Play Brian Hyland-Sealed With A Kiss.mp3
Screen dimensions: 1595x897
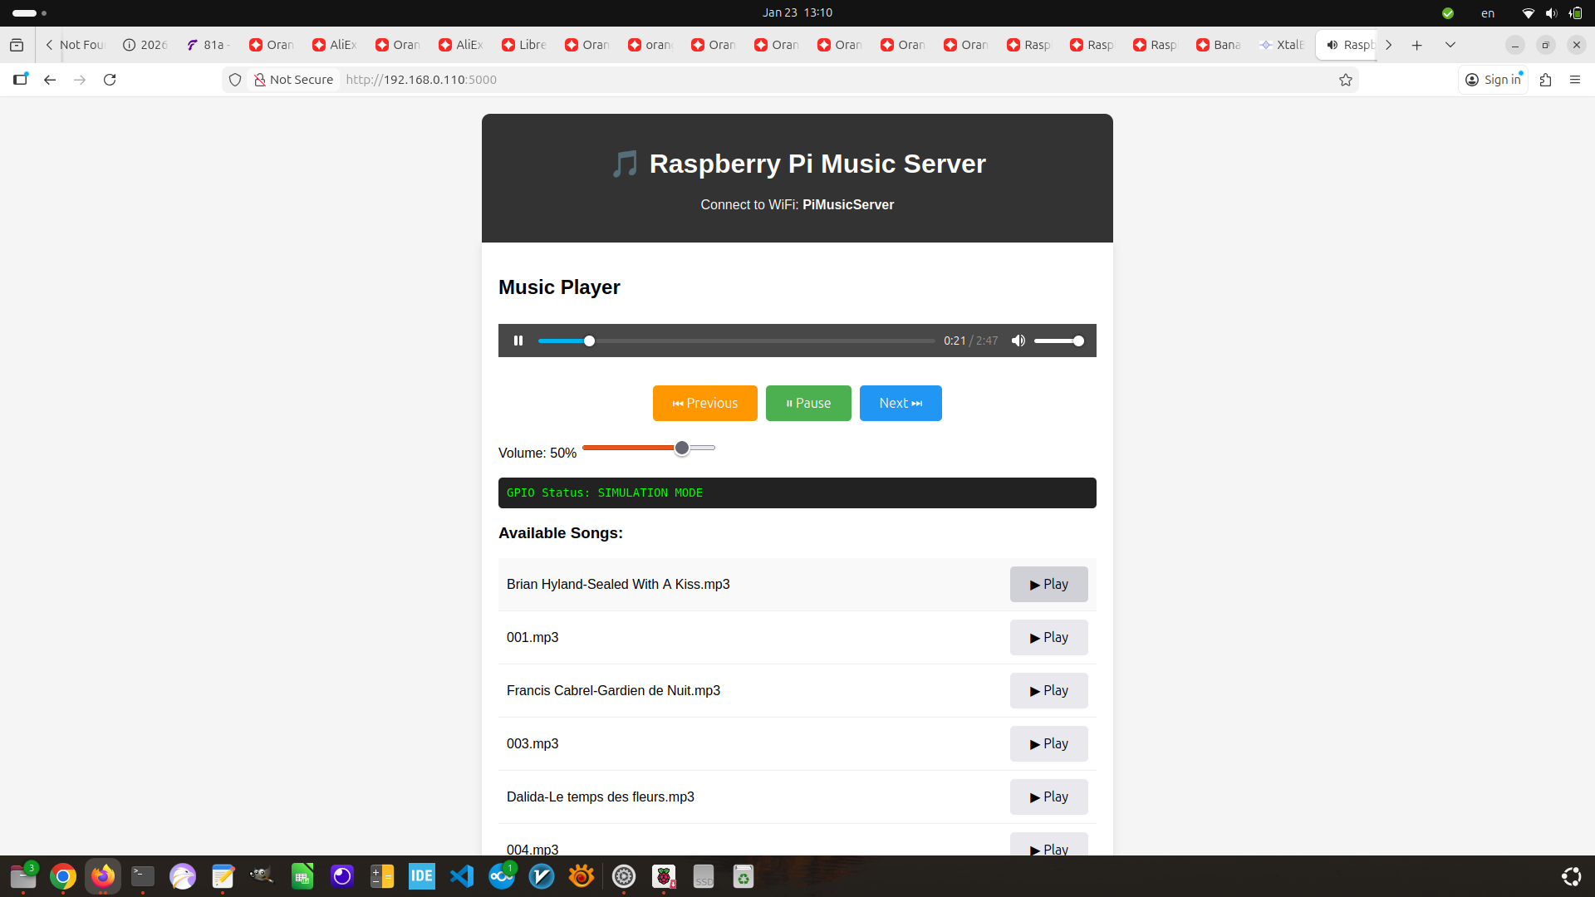tap(1048, 584)
